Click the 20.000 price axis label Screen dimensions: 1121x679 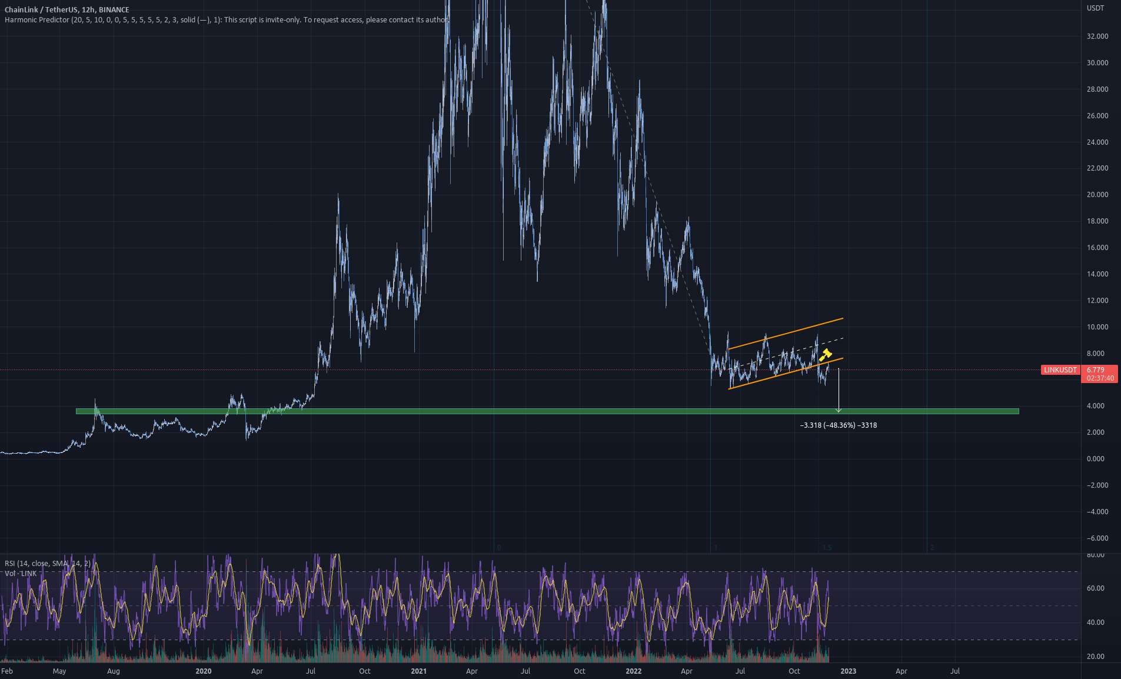1097,195
